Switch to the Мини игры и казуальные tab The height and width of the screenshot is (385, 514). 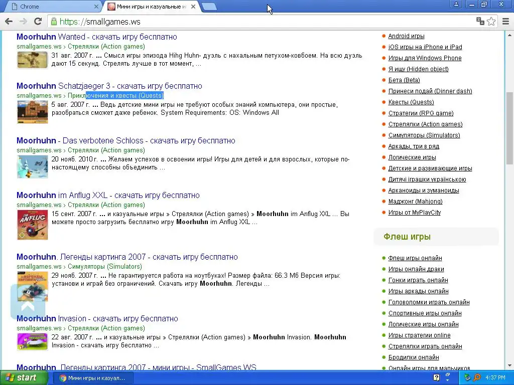(152, 7)
